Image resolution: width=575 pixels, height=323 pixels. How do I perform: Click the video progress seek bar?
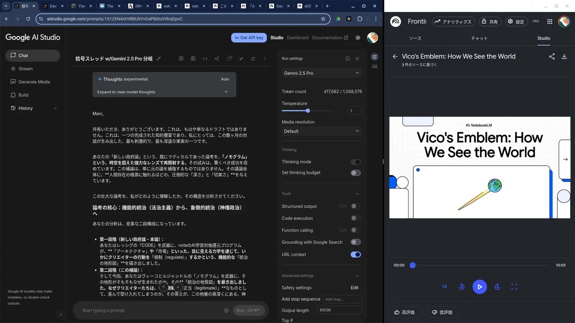click(480, 265)
